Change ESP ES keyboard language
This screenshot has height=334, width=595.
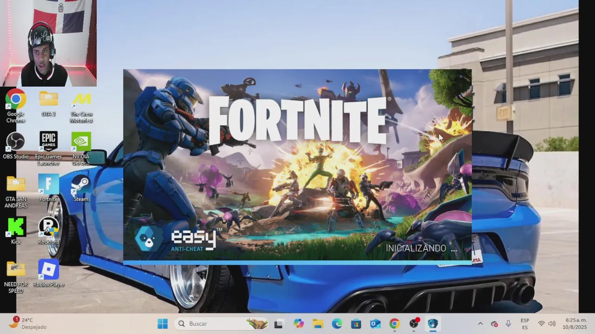point(525,324)
